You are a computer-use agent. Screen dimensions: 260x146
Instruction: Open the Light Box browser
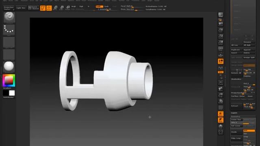(x=21, y=8)
